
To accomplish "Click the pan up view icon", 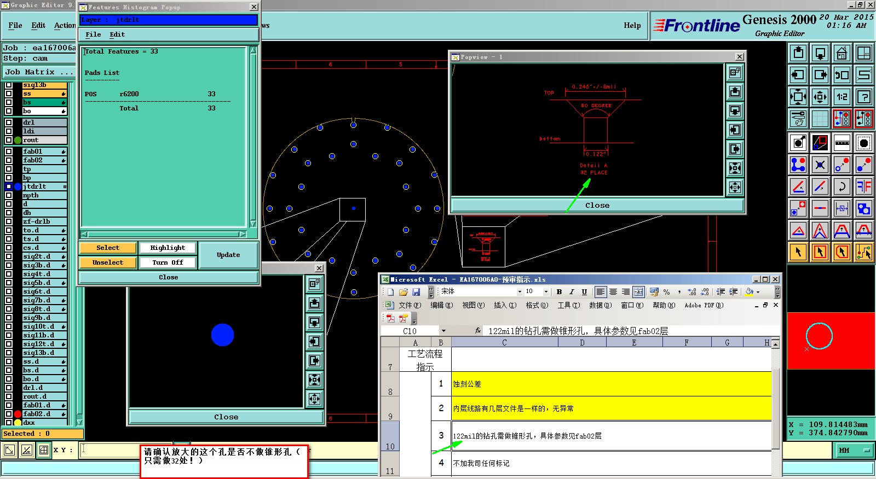I will click(x=798, y=53).
